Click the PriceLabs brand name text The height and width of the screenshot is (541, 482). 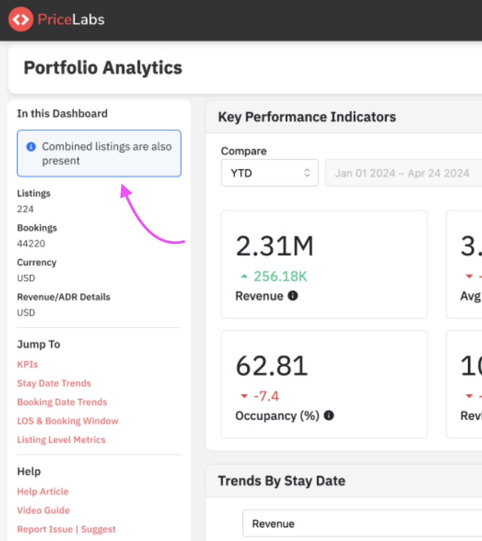tap(71, 19)
